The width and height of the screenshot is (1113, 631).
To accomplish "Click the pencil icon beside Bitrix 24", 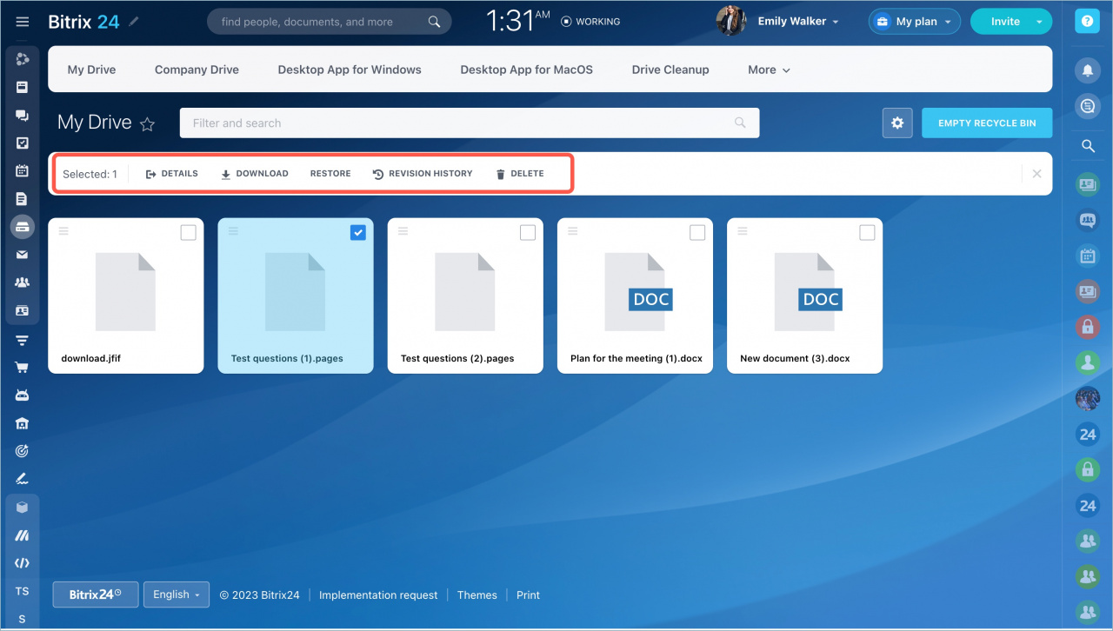I will (134, 22).
